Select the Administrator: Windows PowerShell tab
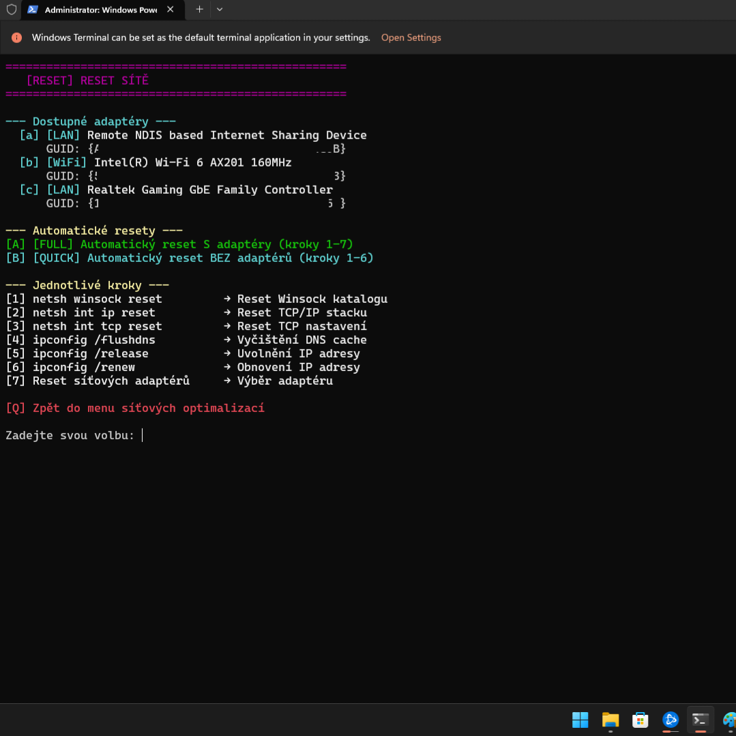The height and width of the screenshot is (736, 736). (x=100, y=10)
